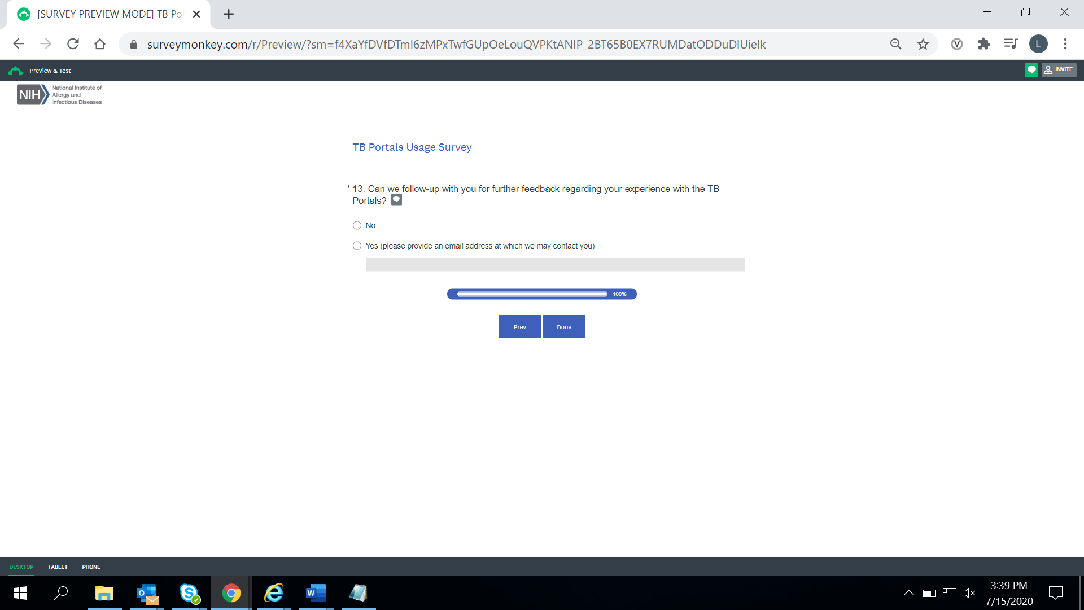Click the 100% survey progress bar

(x=541, y=294)
